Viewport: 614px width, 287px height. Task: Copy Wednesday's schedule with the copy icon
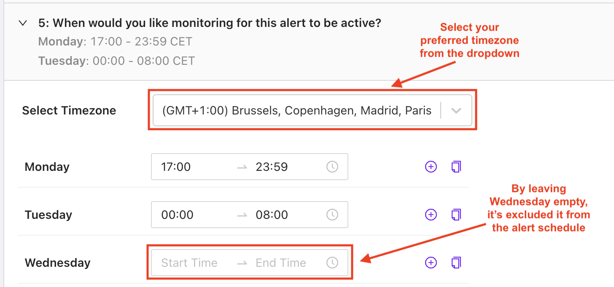pos(456,263)
